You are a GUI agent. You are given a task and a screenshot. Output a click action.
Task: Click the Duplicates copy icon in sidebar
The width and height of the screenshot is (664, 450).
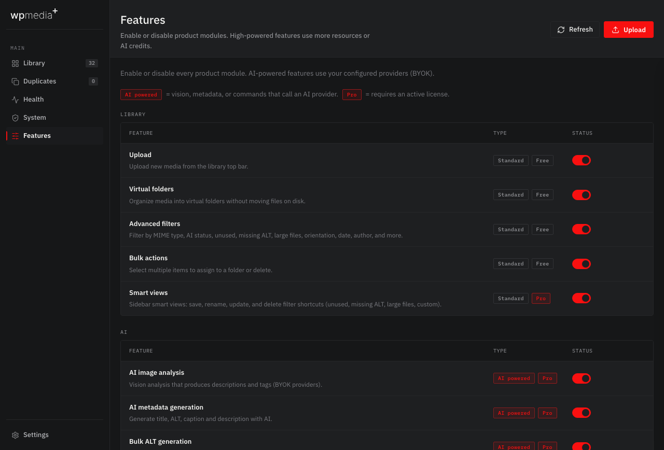pyautogui.click(x=15, y=81)
